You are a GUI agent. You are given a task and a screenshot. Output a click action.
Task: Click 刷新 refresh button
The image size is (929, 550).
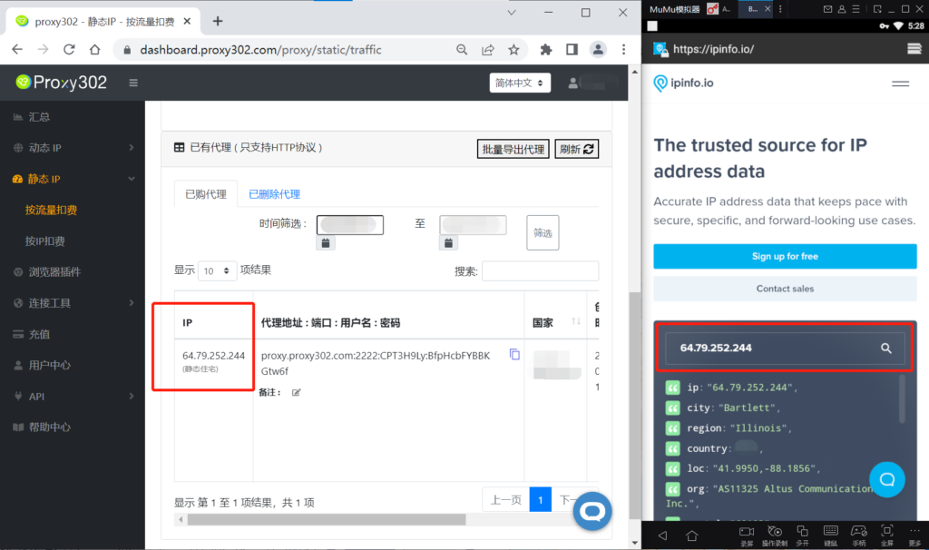click(x=576, y=149)
